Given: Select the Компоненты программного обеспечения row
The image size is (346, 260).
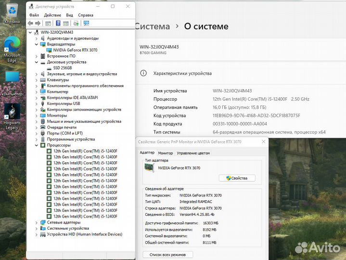Looking at the screenshot, I should coord(85,86).
